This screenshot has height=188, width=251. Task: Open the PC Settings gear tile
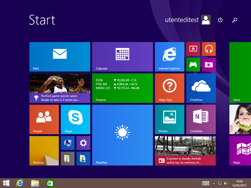point(83,143)
